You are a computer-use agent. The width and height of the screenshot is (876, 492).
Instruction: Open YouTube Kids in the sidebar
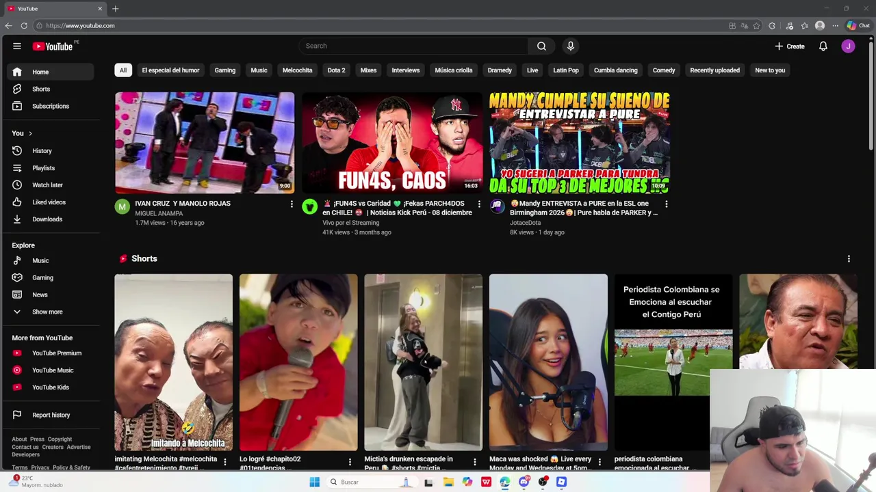coord(50,387)
